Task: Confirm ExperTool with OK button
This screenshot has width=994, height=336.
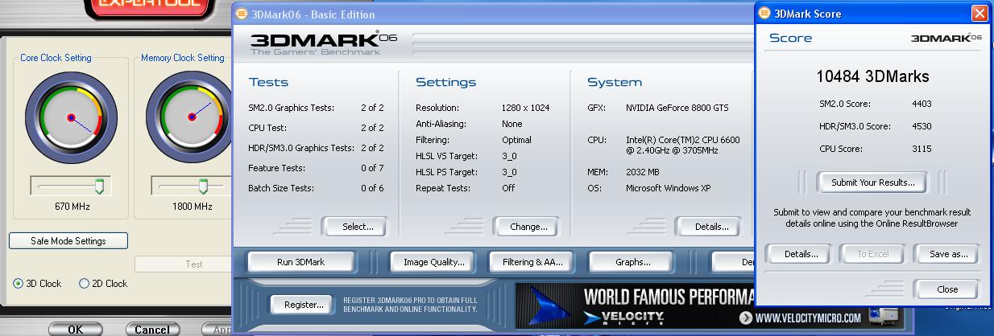Action: (75, 330)
